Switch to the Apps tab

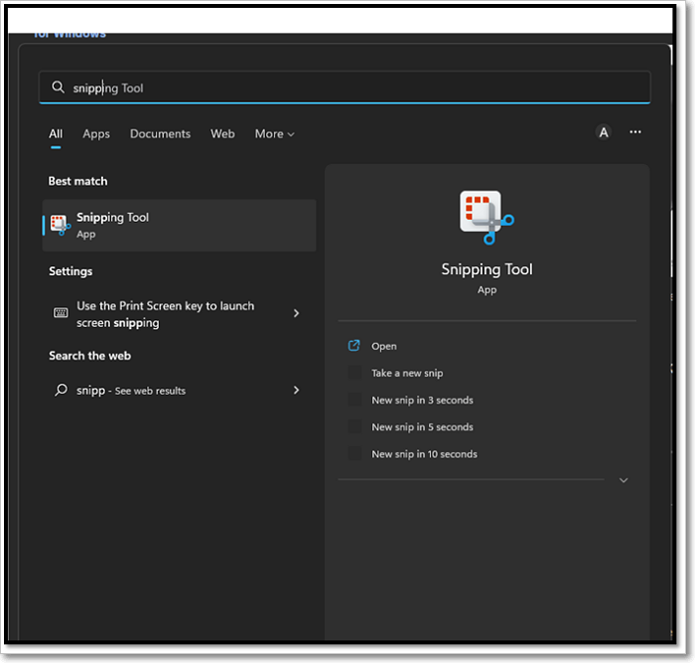tap(96, 134)
